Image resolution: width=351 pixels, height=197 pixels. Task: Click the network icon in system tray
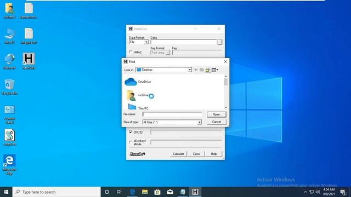click(x=312, y=192)
